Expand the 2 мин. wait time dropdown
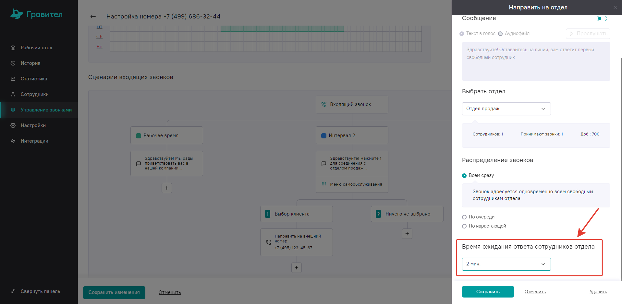 pyautogui.click(x=506, y=264)
